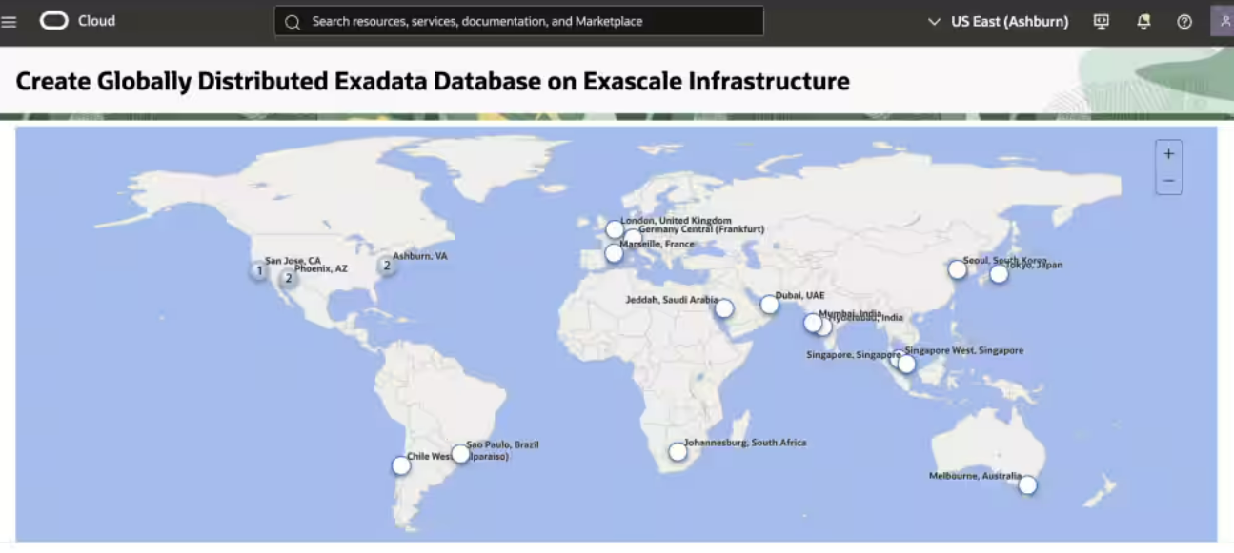Zoom out on the map

(1168, 181)
